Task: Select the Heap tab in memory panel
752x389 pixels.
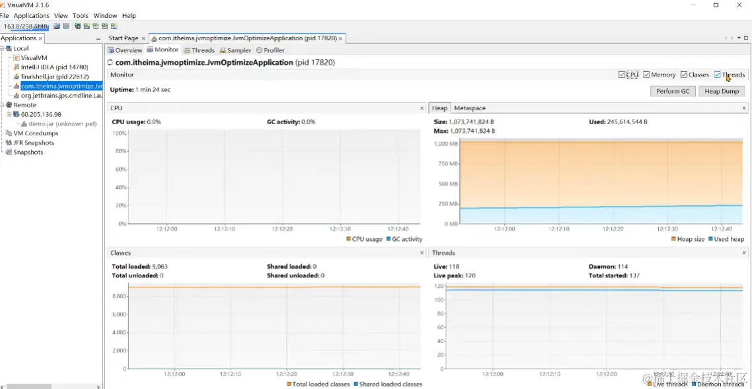Action: [439, 108]
